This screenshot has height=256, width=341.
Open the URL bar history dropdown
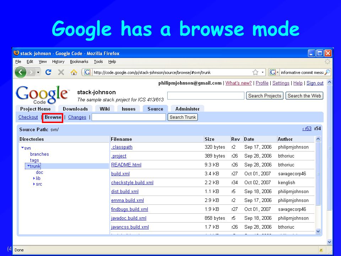pos(262,72)
